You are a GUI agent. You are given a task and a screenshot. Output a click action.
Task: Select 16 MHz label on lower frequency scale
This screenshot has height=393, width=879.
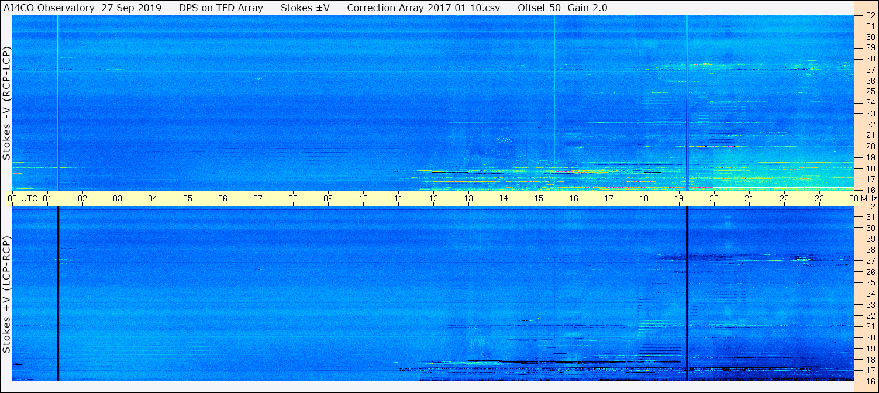(870, 381)
